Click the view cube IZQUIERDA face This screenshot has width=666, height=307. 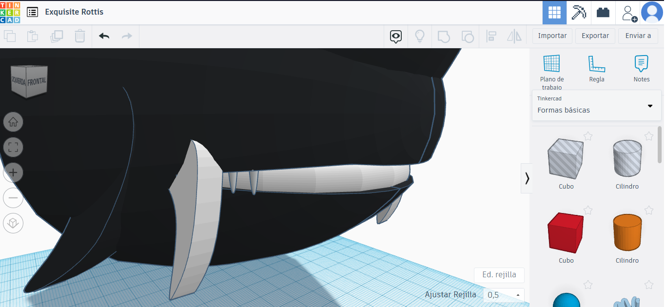coord(19,81)
